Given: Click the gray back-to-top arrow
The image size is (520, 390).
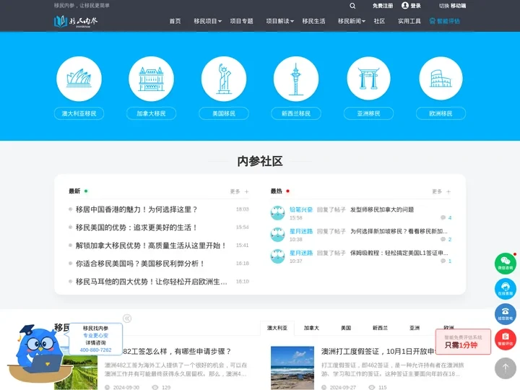Looking at the screenshot, I should (x=506, y=368).
